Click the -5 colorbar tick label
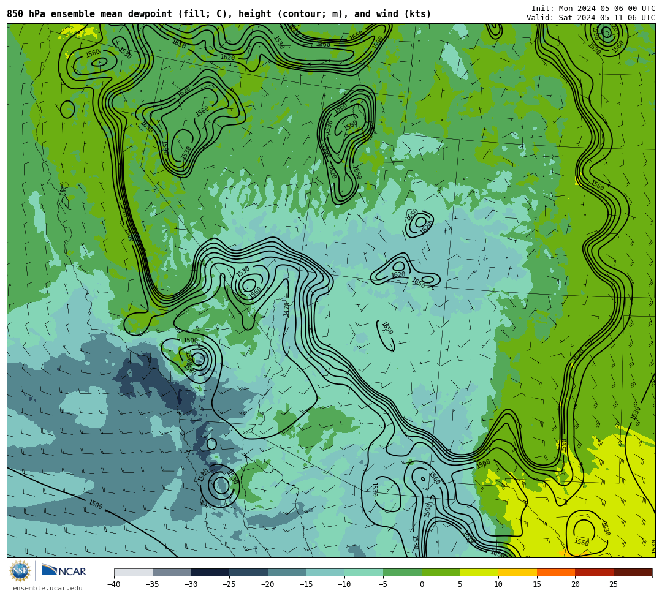662x596 pixels. click(383, 584)
